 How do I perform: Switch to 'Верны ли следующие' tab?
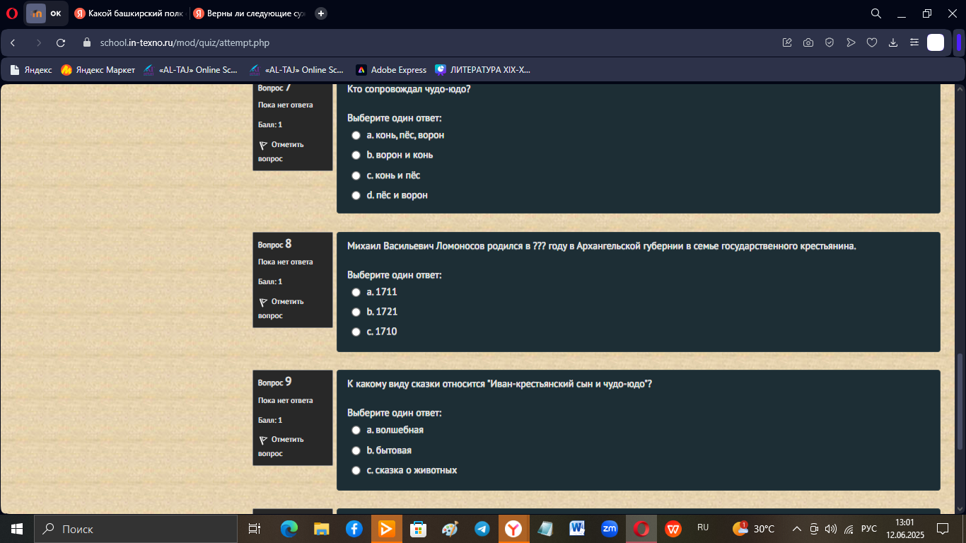(249, 13)
